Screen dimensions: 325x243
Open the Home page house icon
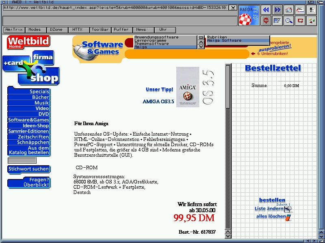click(x=289, y=10)
